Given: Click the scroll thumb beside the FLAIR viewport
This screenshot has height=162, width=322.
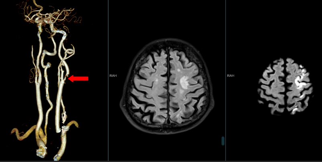Looking at the screenshot, I should (x=223, y=141).
